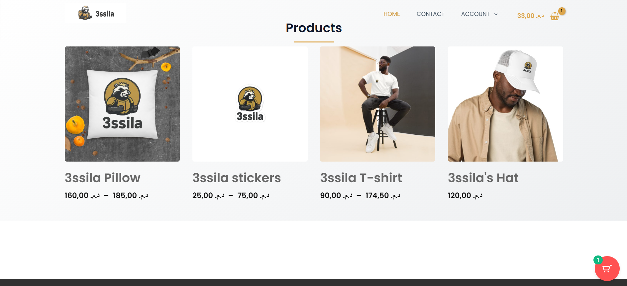This screenshot has height=286, width=627.
Task: Go to the HOME menu item
Action: tap(391, 14)
